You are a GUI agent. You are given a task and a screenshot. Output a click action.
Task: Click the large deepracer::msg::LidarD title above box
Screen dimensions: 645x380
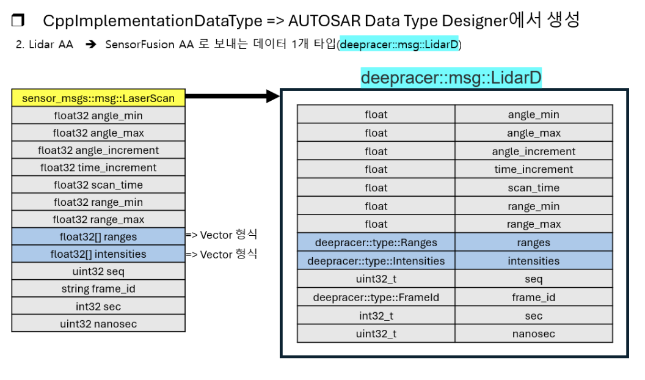coord(451,78)
